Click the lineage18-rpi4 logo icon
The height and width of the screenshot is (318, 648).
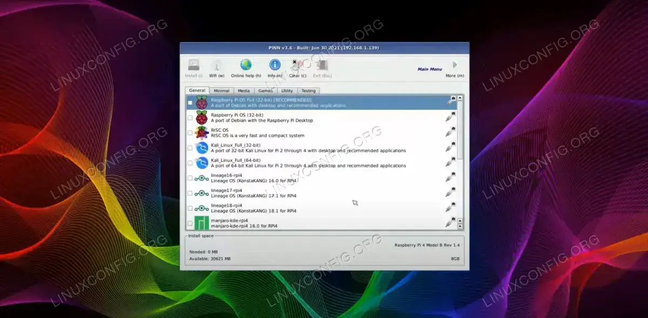click(x=202, y=208)
